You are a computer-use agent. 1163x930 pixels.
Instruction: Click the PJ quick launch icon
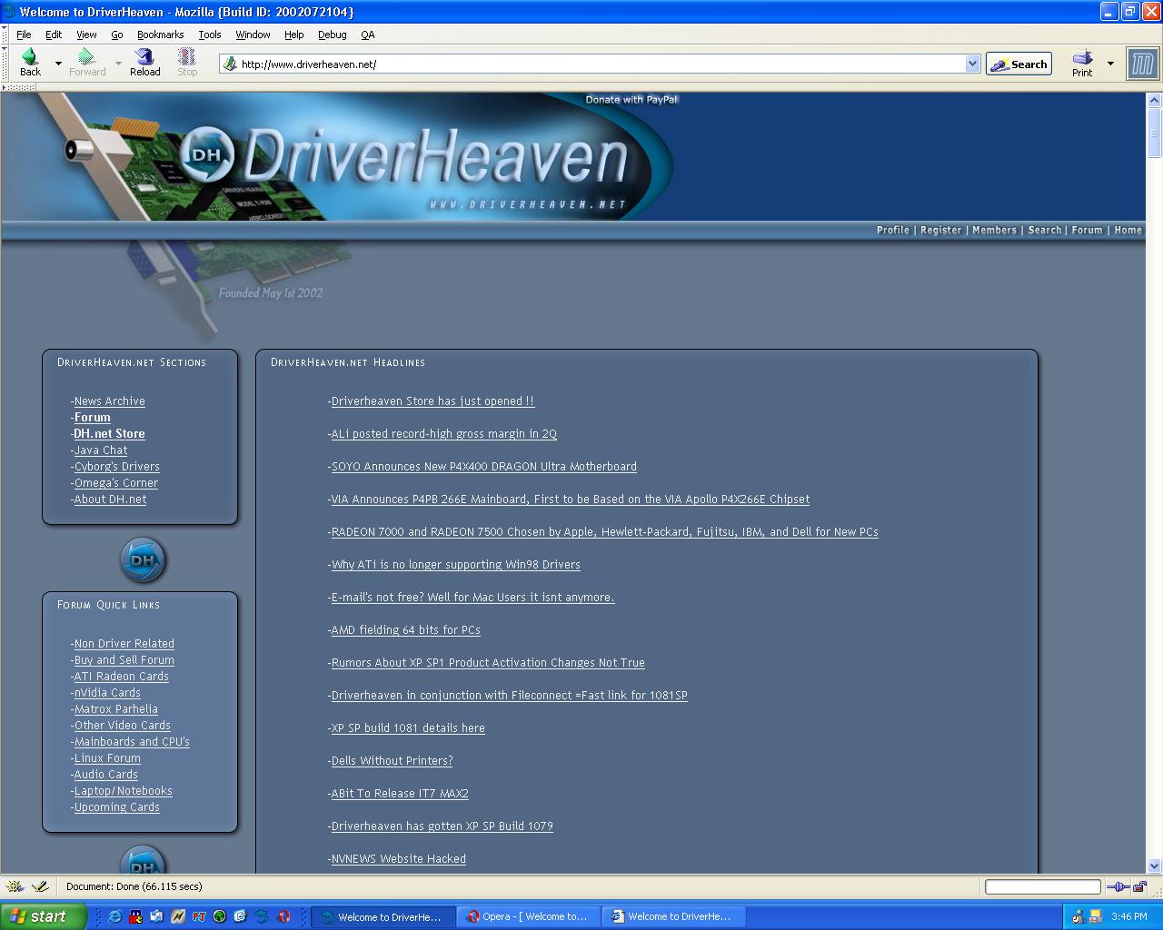click(x=199, y=916)
